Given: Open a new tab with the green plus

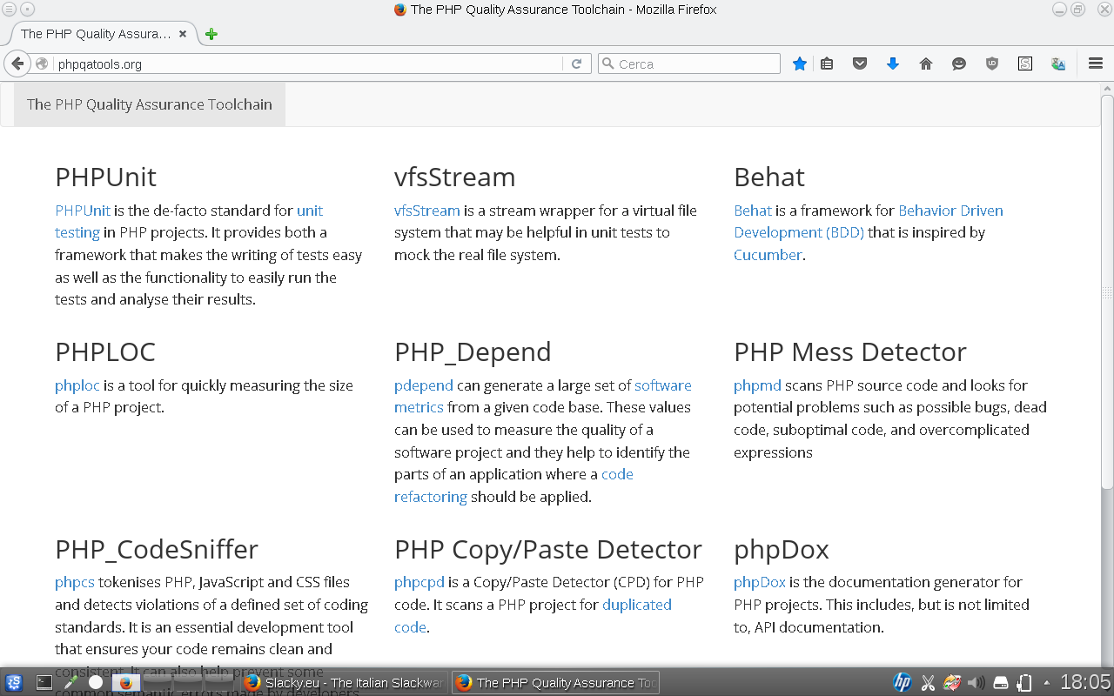Looking at the screenshot, I should pyautogui.click(x=211, y=34).
